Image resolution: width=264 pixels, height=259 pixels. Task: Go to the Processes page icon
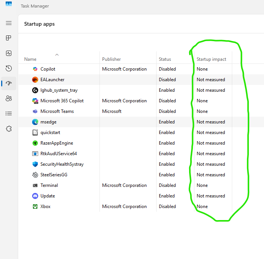9,38
